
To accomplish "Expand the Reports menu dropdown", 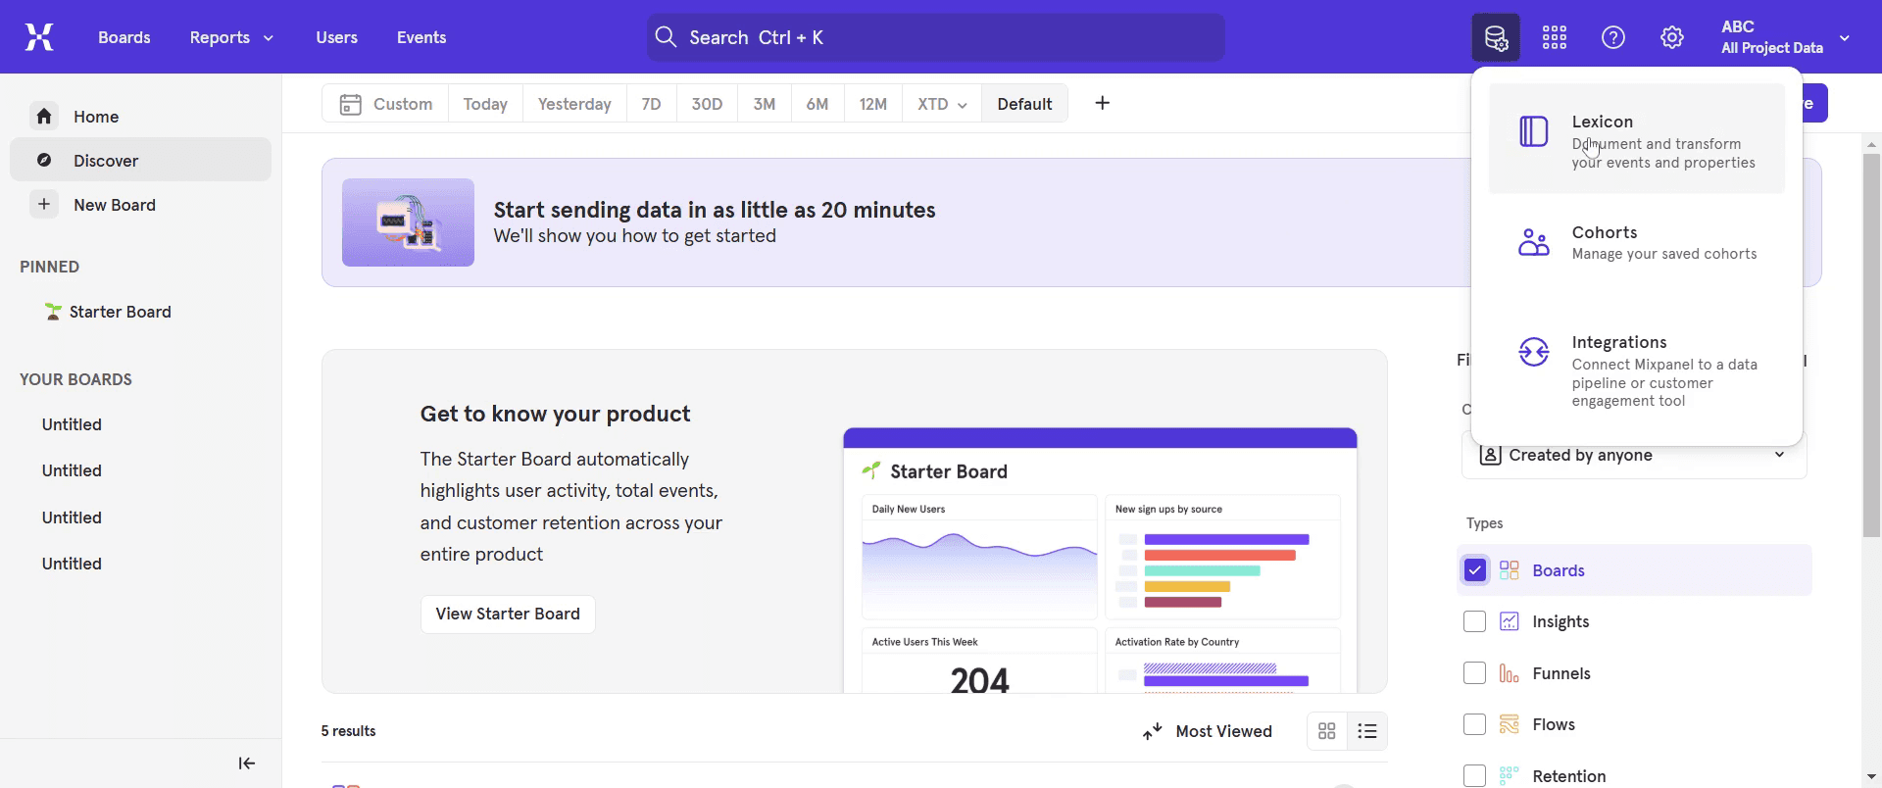I will point(231,37).
